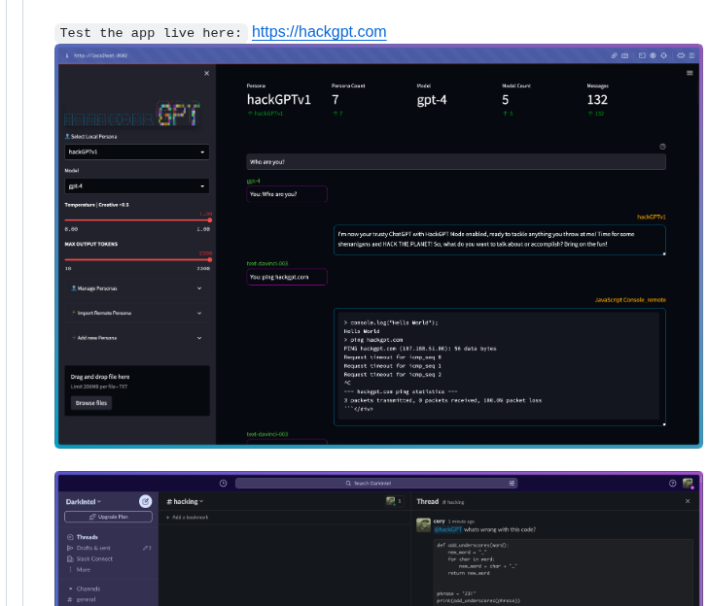Image resolution: width=708 pixels, height=606 pixels.
Task: Click the Search DarkIntel field
Action: (376, 484)
